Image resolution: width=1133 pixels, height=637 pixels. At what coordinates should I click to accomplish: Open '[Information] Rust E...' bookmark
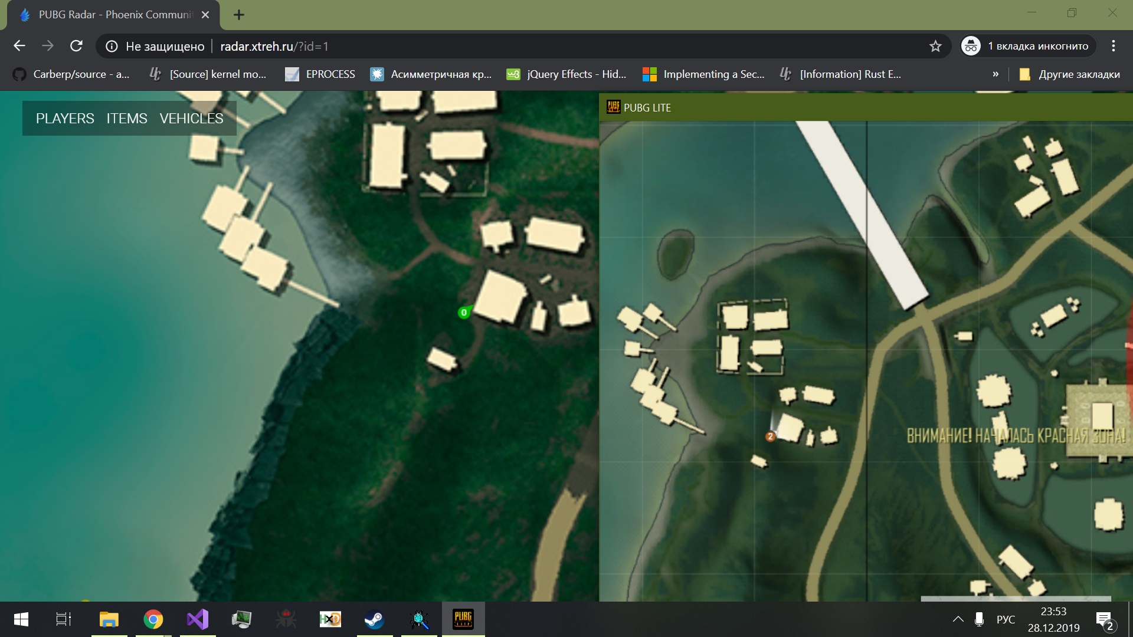click(x=840, y=74)
